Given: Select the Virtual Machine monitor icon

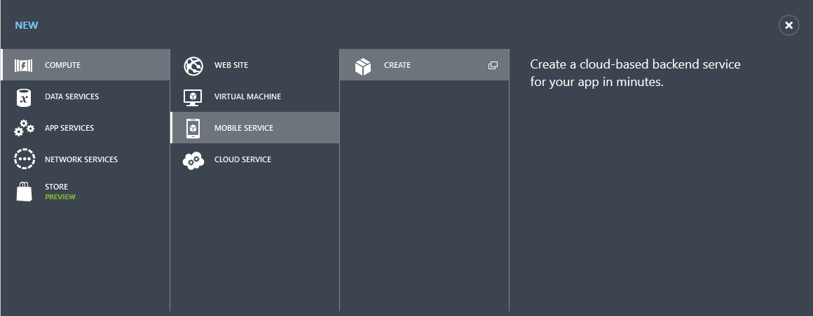Looking at the screenshot, I should pos(193,97).
